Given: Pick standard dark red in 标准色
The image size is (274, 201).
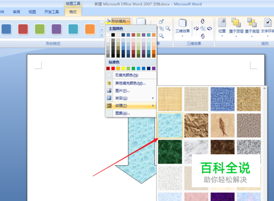Looking at the screenshot, I should 108,69.
